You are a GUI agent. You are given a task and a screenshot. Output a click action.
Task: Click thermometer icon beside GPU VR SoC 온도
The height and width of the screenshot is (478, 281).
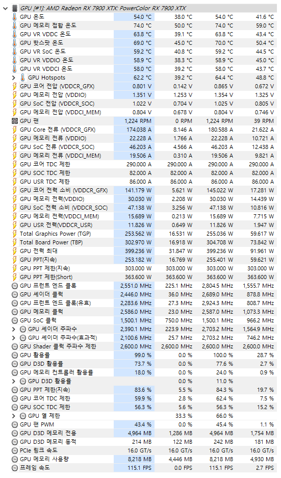[15, 52]
